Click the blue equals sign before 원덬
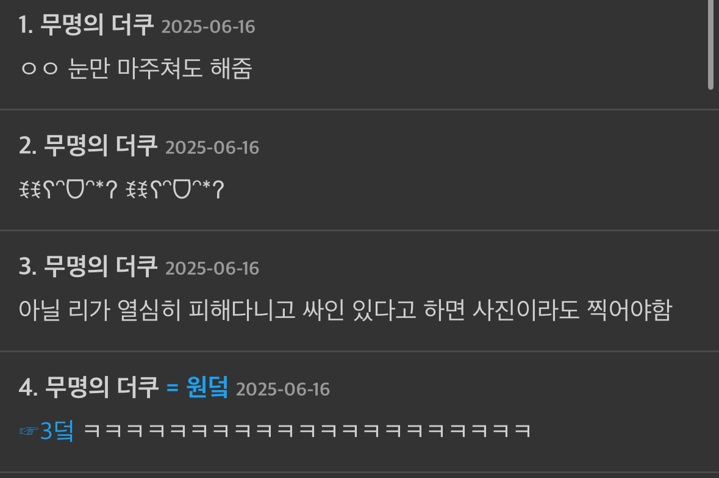719x478 pixels. coord(172,388)
